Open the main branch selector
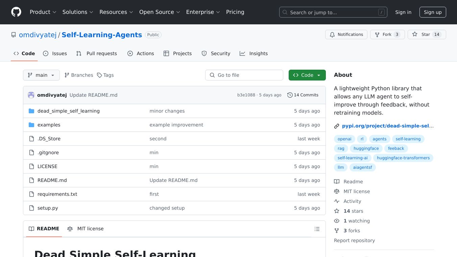The image size is (457, 257). (x=41, y=75)
